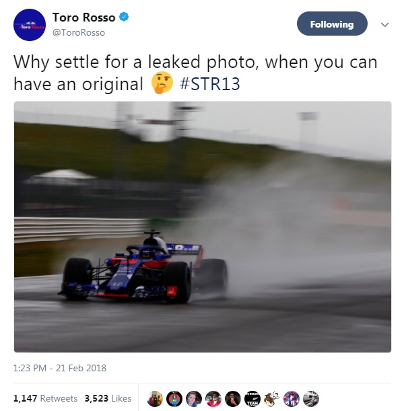Enlarge the STR13 car photo
The image size is (406, 411).
[x=203, y=227]
